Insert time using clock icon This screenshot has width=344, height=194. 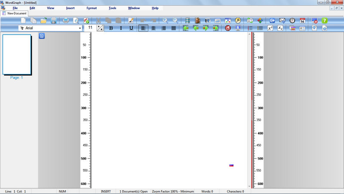click(x=292, y=20)
